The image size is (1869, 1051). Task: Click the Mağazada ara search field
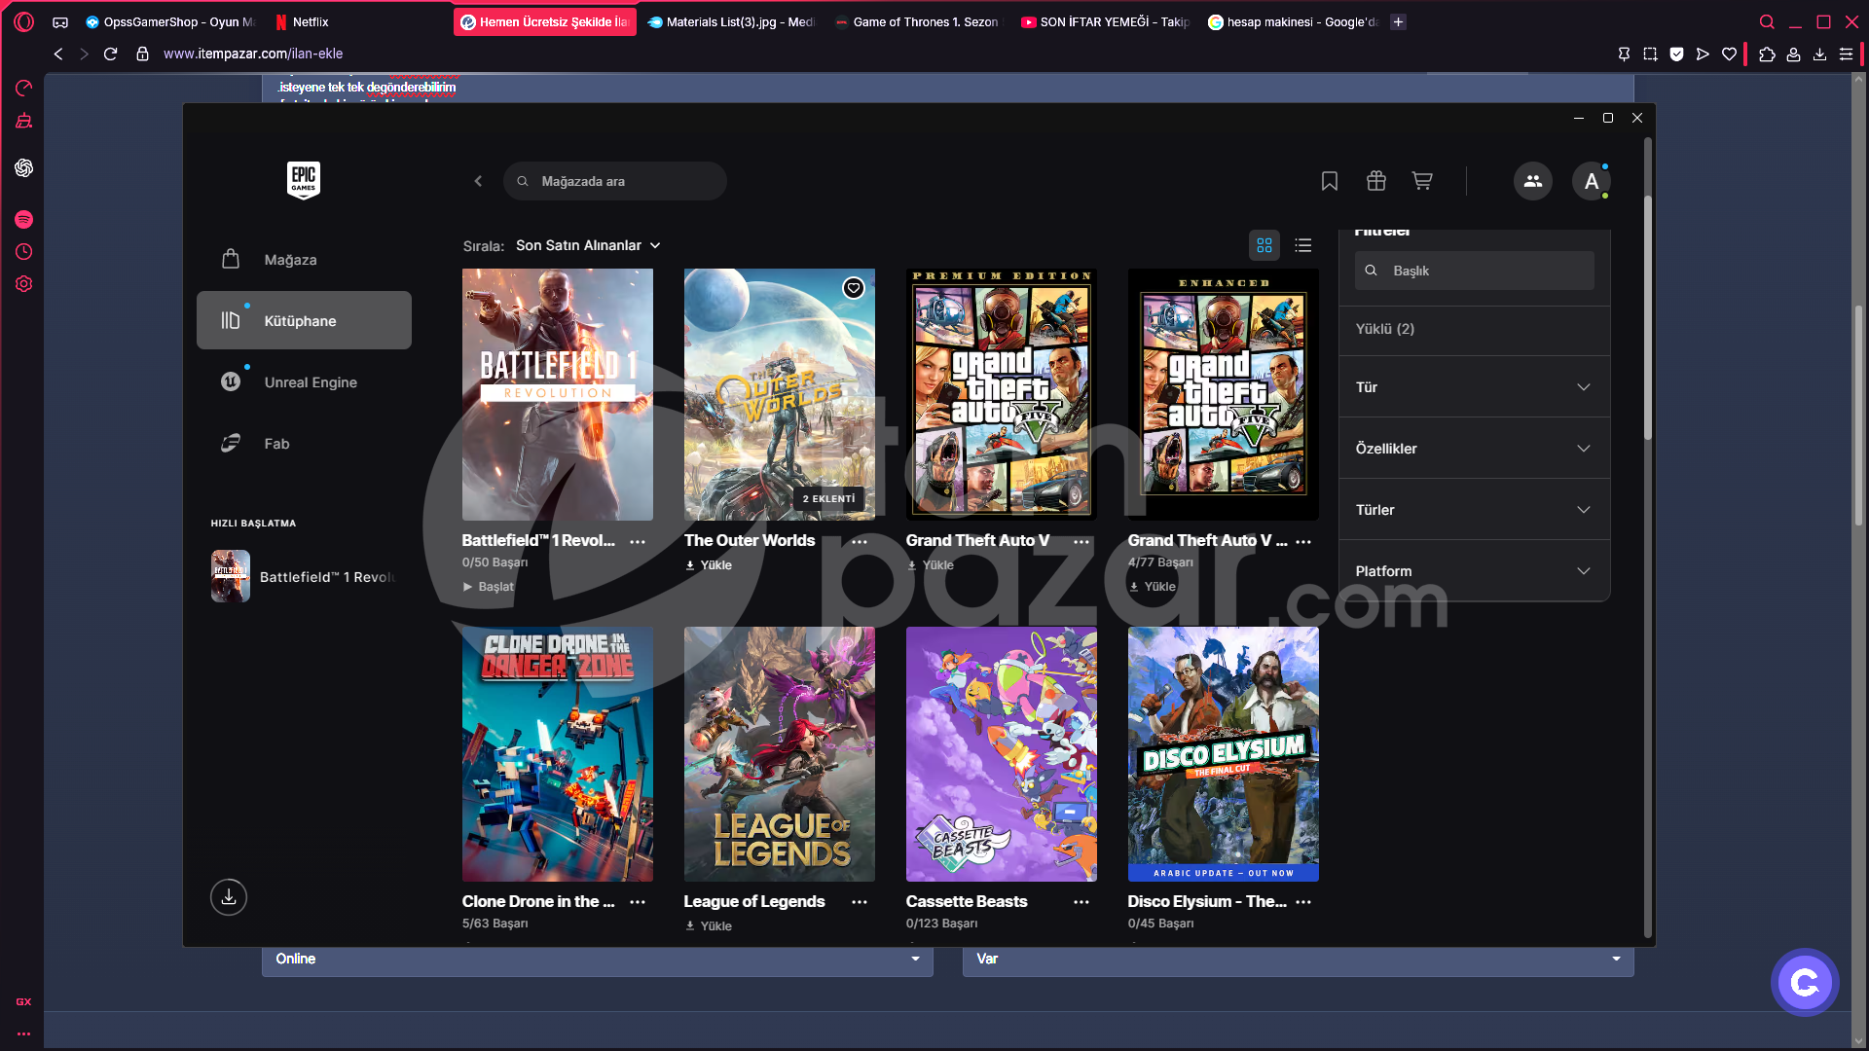coord(615,181)
